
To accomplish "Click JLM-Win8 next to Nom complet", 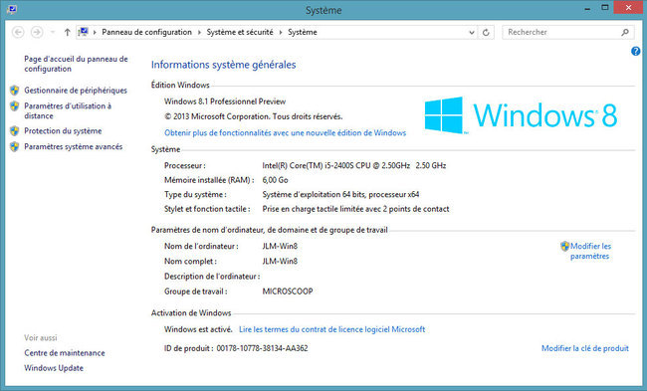I will click(x=280, y=261).
